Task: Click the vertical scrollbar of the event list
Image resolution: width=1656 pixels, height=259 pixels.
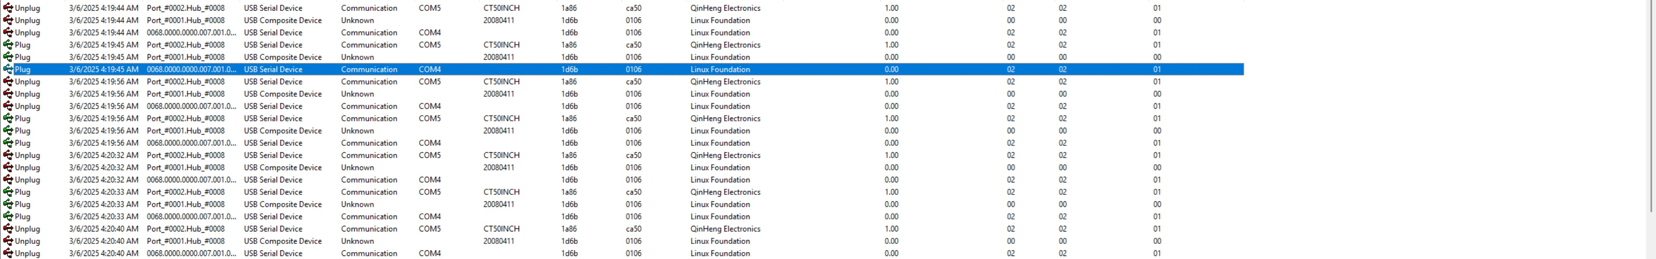Action: (x=1650, y=106)
